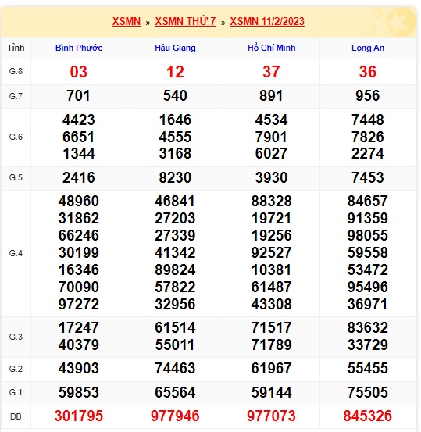Screen dimensions: 421x432
Task: Select the Hậu Giang province header
Action: click(175, 48)
